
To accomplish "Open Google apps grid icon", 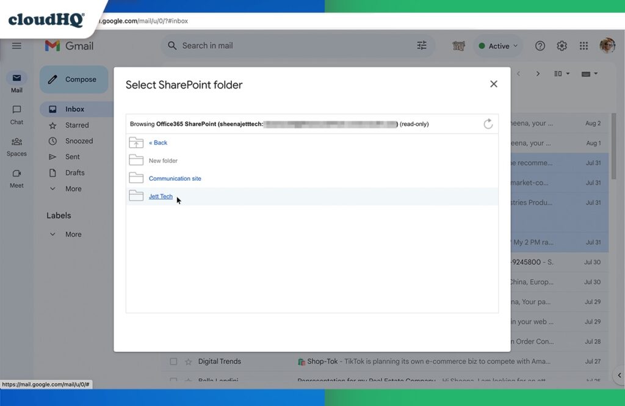I will tap(583, 46).
